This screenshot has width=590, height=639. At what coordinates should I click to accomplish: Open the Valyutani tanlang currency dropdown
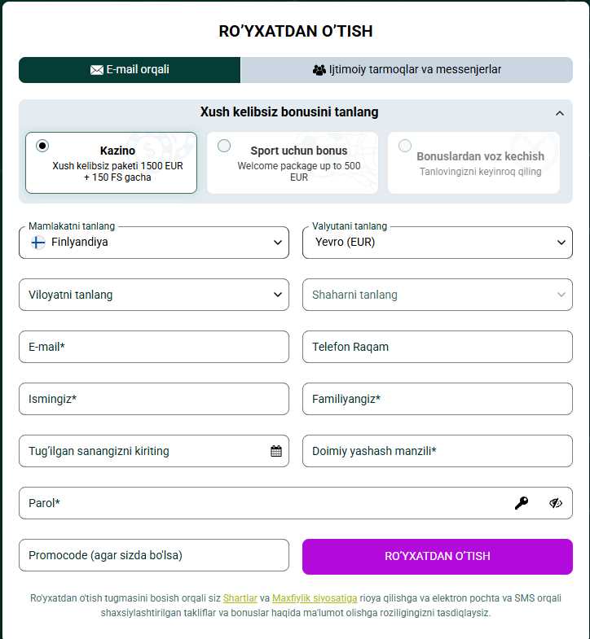[438, 243]
